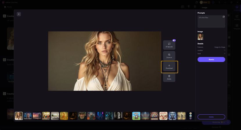Download the generated image
This screenshot has width=241, height=130.
[169, 67]
